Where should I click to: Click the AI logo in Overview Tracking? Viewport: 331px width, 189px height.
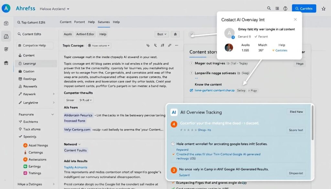[x=174, y=112]
